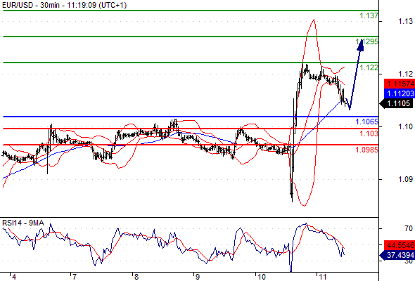Viewport: 415px width, 281px height.
Task: Click the RSI14 - 9MA indicator label
Action: pyautogui.click(x=23, y=223)
